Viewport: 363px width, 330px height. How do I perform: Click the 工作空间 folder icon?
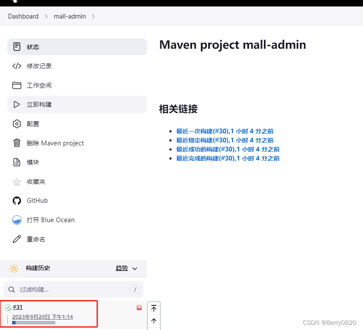click(17, 85)
